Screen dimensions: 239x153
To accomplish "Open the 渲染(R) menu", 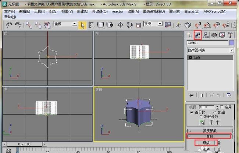I will [x=174, y=11].
